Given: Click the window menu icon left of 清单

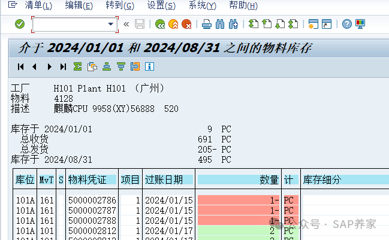Looking at the screenshot, I should (x=13, y=4).
